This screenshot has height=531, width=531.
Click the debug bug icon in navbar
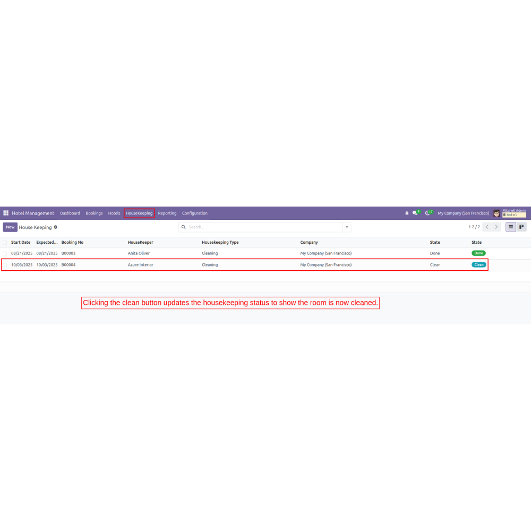pos(407,213)
